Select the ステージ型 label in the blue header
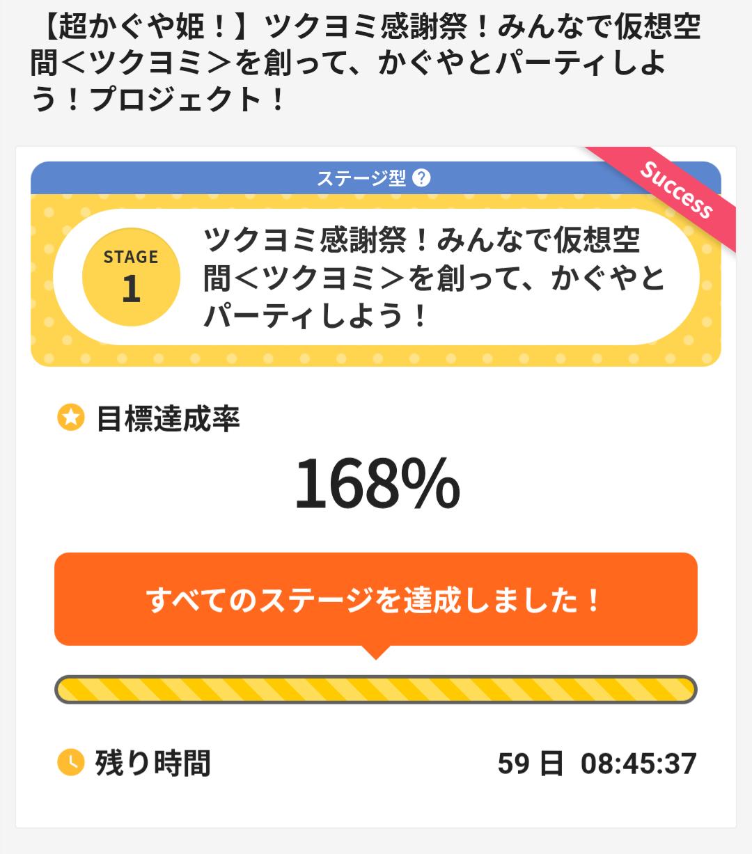Image resolution: width=752 pixels, height=854 pixels. [x=361, y=178]
